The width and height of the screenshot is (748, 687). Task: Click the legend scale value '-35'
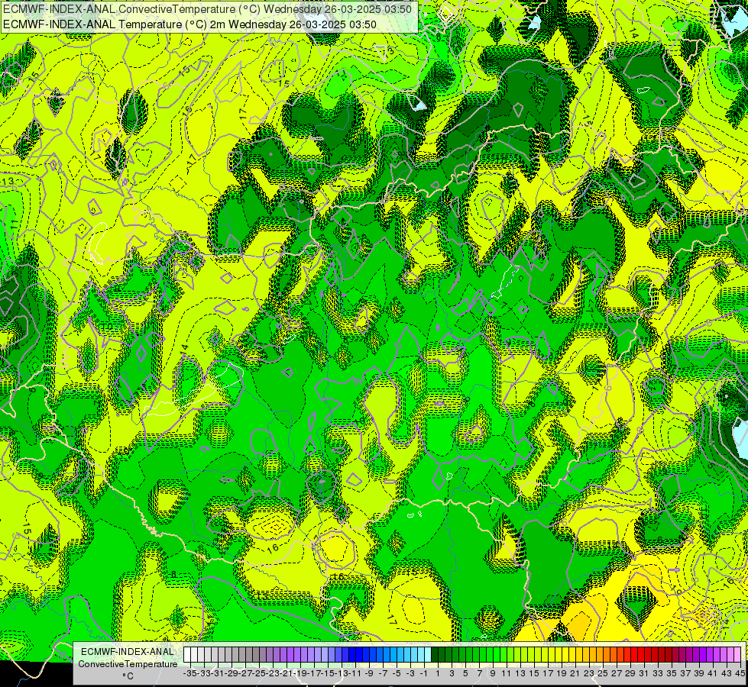[x=189, y=674]
